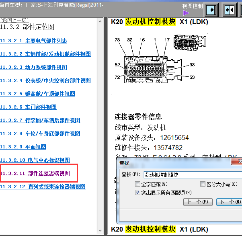Click the 维修件接头 number 13574782

coord(168,148)
